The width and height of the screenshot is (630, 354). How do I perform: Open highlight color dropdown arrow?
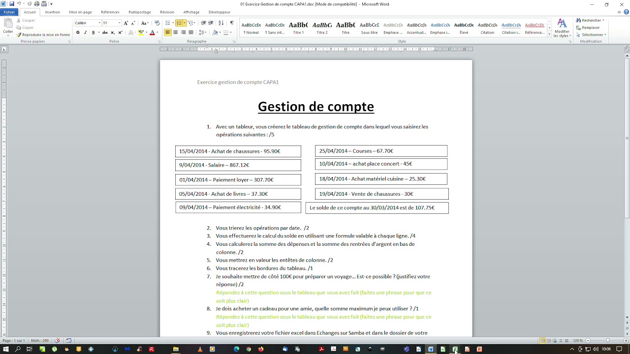(x=146, y=32)
